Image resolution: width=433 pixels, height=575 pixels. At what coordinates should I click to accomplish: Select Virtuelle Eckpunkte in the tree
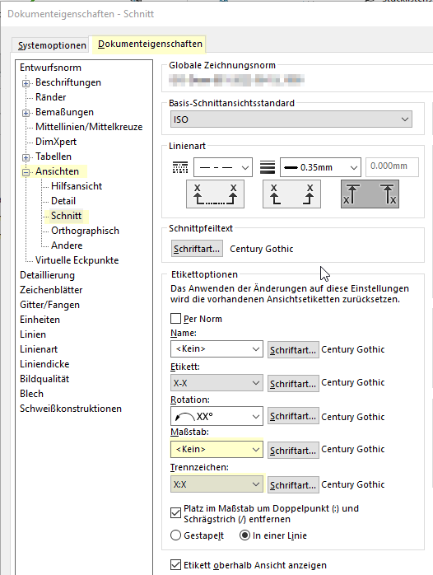[x=77, y=260]
